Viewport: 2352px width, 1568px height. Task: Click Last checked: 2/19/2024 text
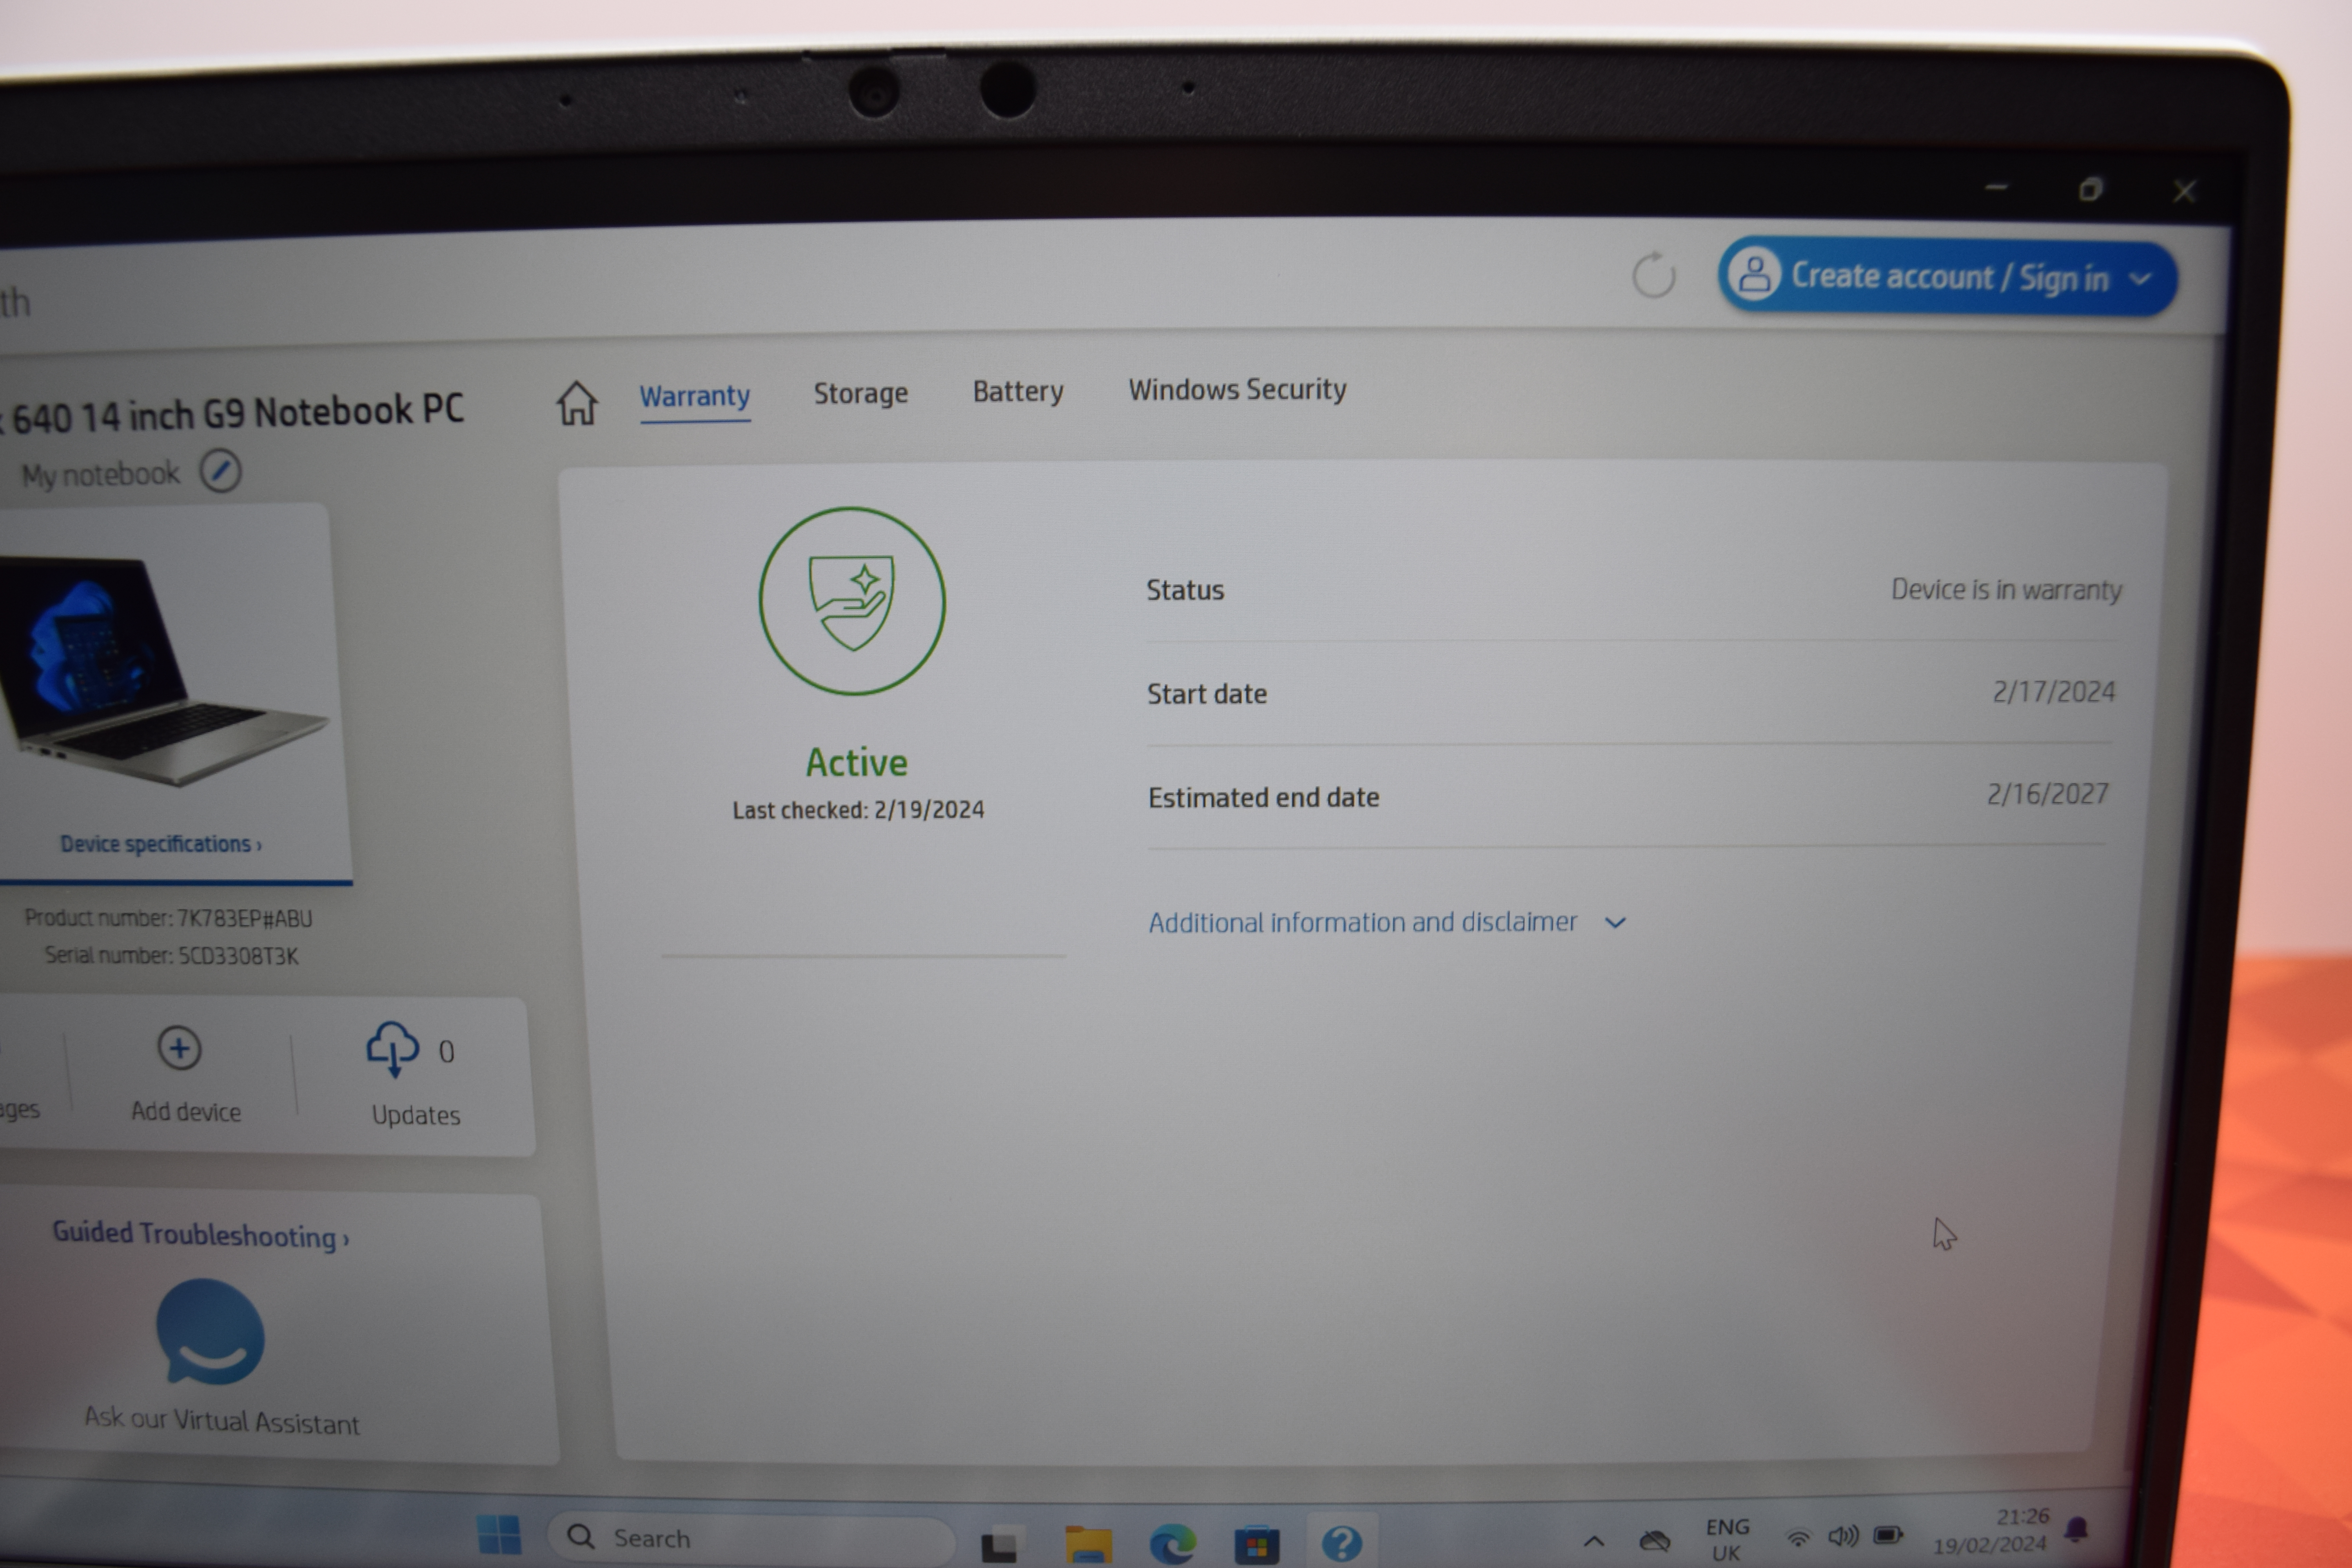(858, 810)
